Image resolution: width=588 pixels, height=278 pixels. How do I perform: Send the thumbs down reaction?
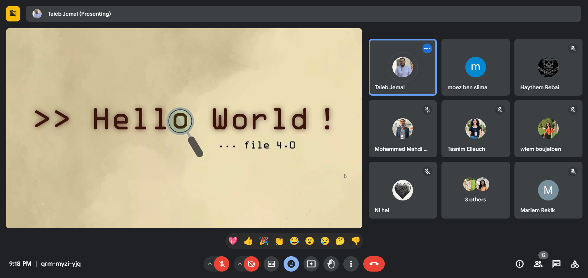point(356,241)
